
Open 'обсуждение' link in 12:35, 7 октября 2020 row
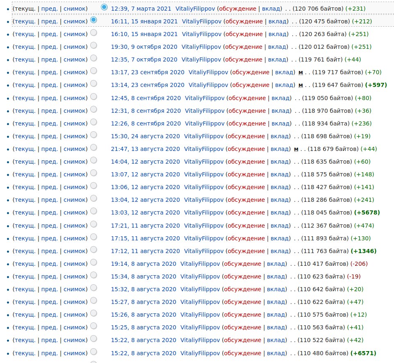(244, 59)
